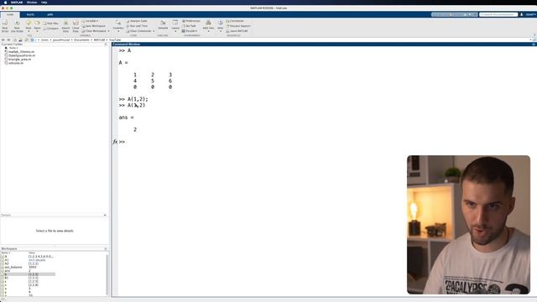Click Find Files in the File section
Viewport: 537px width, 302px height.
50,23
